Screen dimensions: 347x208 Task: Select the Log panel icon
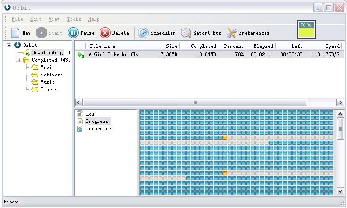click(x=80, y=114)
